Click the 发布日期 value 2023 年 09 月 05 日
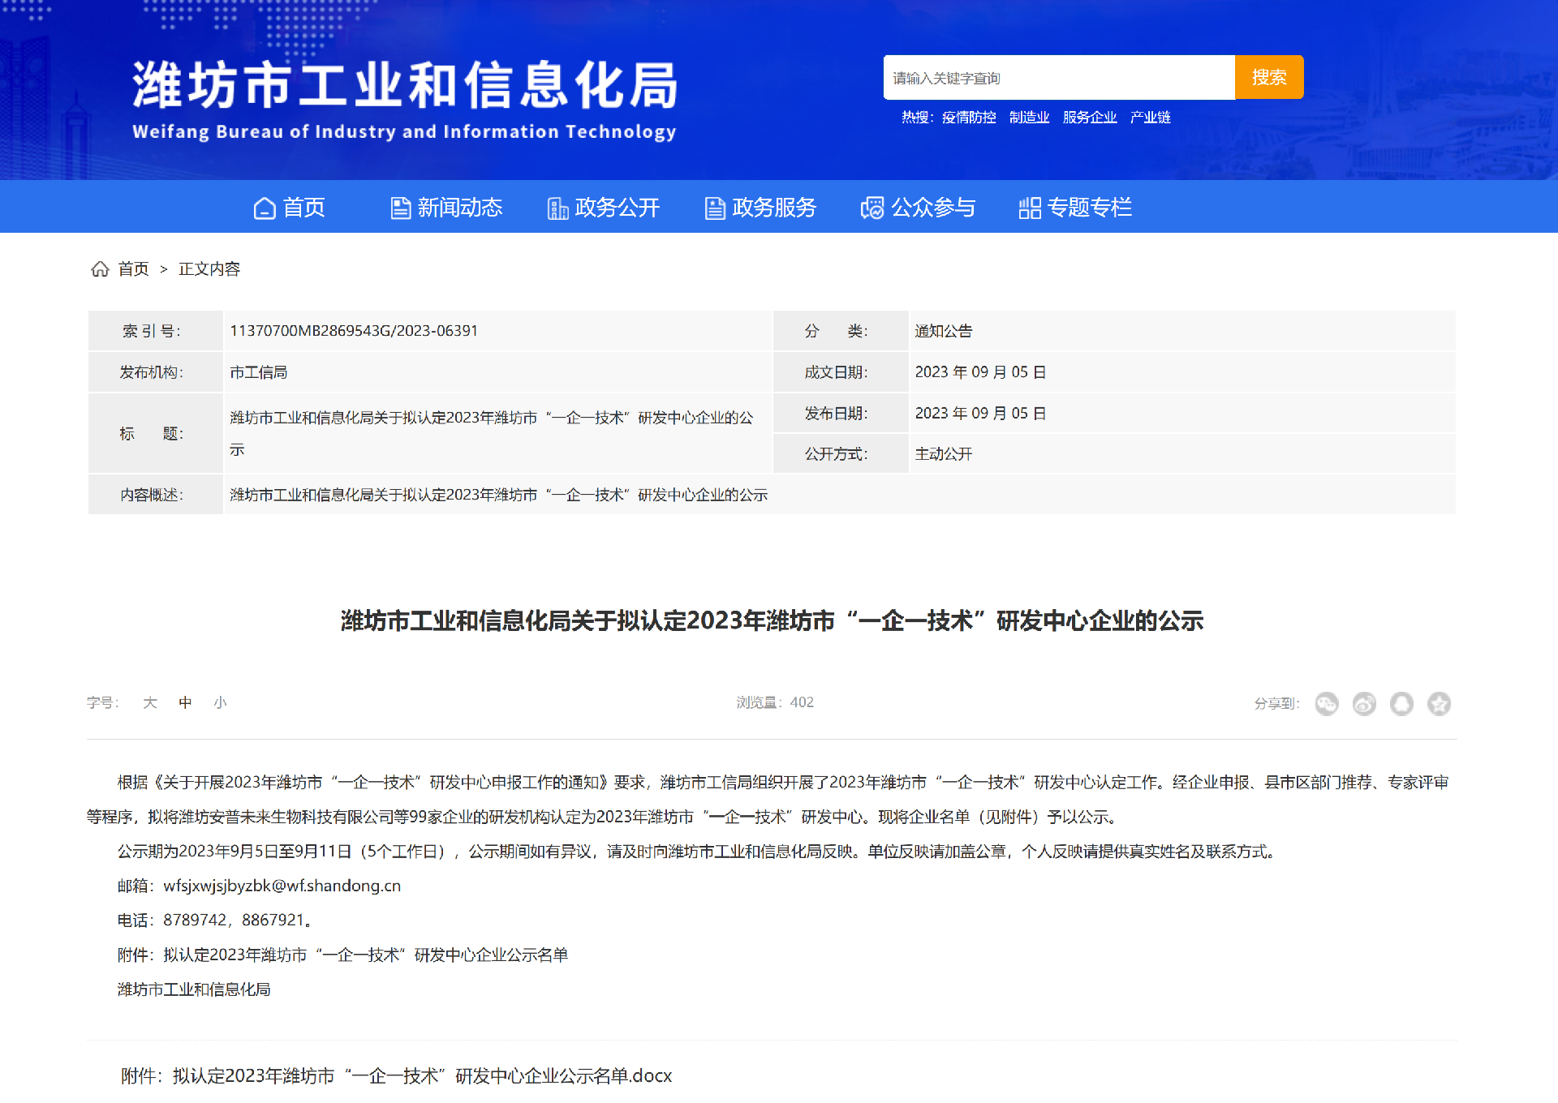 981,414
